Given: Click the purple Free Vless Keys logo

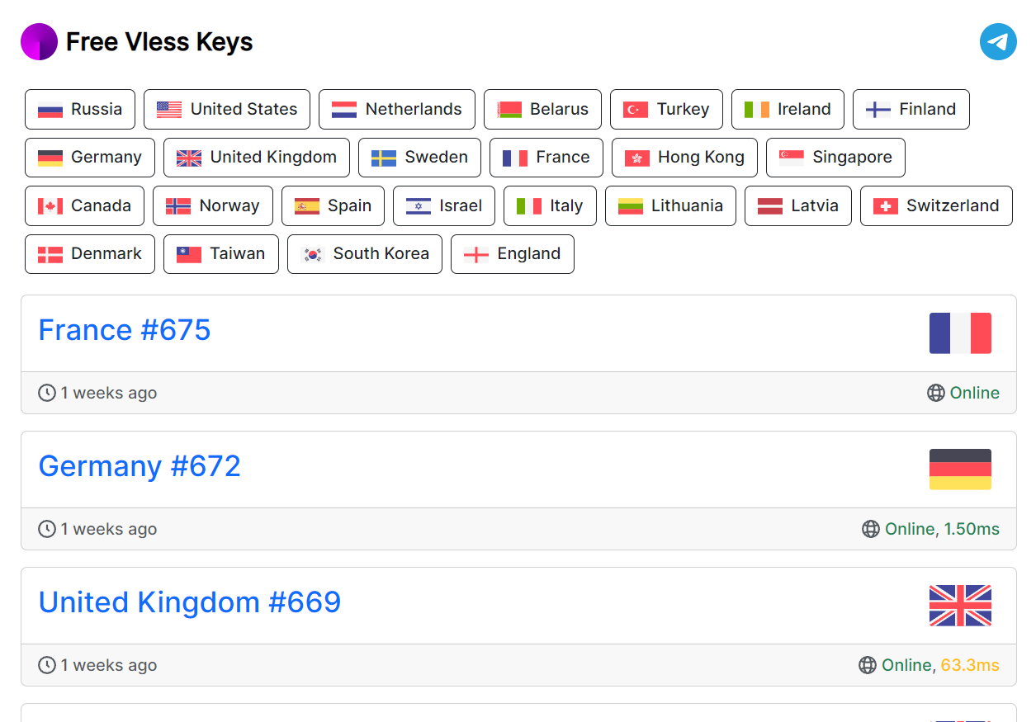Looking at the screenshot, I should (x=39, y=41).
